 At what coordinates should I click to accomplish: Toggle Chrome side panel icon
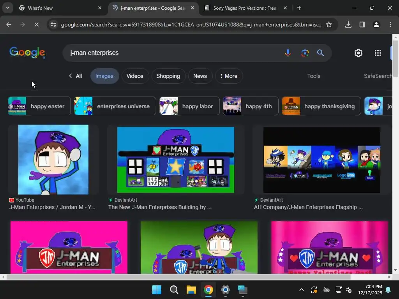point(362,25)
